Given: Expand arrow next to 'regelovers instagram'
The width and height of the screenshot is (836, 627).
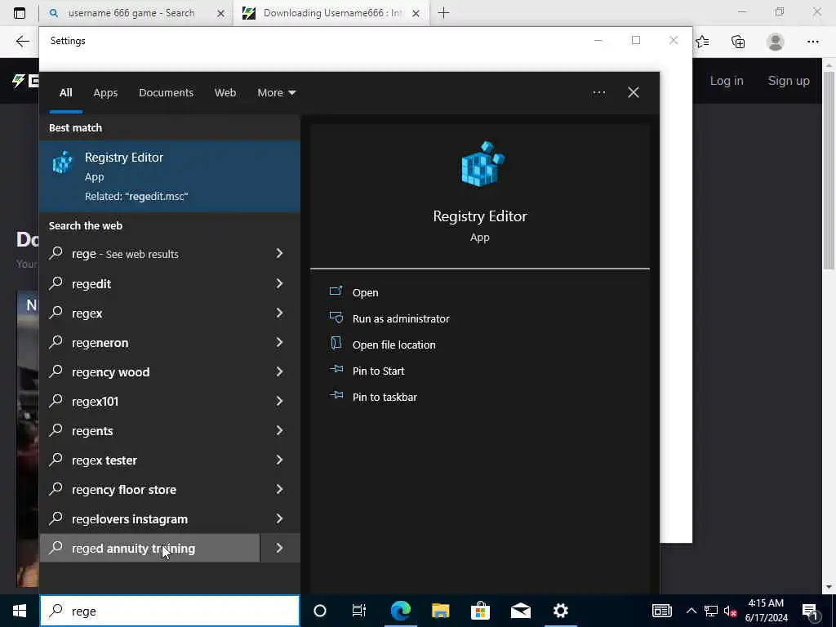Looking at the screenshot, I should (x=279, y=518).
